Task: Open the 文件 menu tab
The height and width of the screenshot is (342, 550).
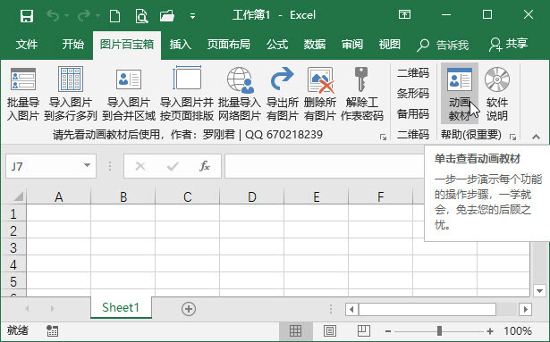Action: pos(27,45)
